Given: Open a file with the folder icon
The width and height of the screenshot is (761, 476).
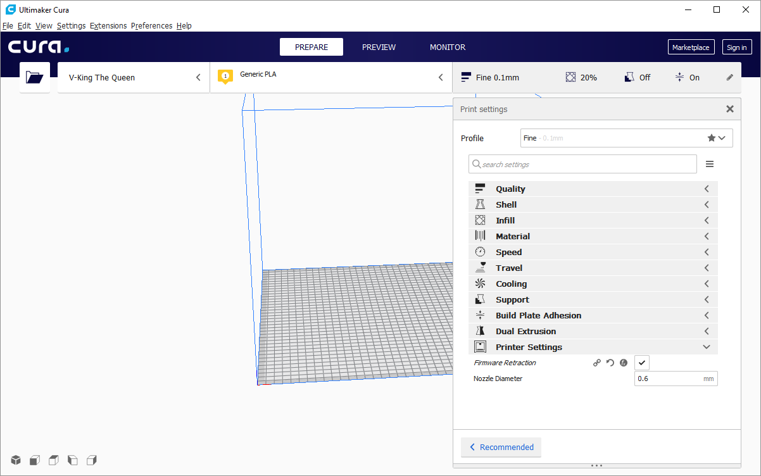Looking at the screenshot, I should pyautogui.click(x=35, y=77).
